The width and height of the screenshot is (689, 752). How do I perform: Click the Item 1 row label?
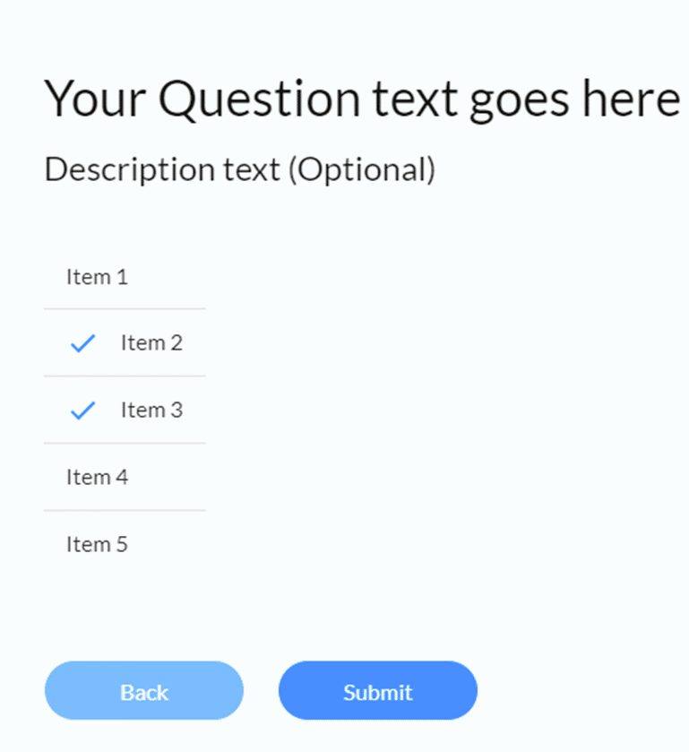click(97, 277)
